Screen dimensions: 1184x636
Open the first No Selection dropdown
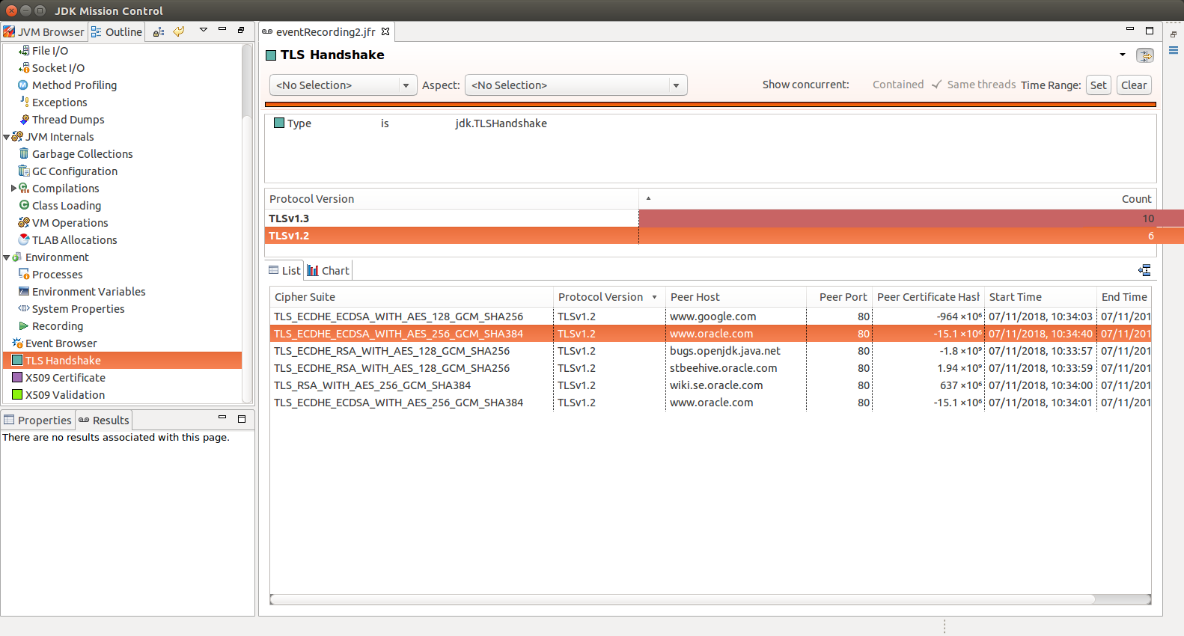(342, 85)
